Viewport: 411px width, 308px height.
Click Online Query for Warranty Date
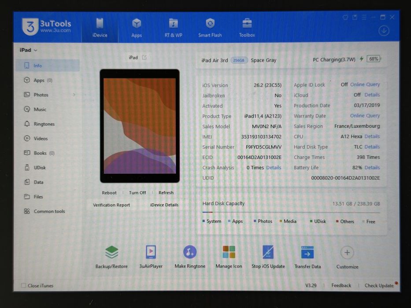tap(365, 116)
